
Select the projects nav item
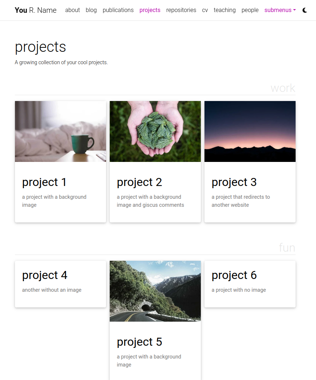click(150, 10)
